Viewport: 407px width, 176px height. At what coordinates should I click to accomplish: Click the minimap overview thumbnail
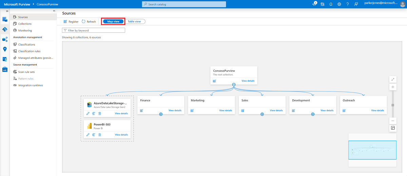(372, 150)
